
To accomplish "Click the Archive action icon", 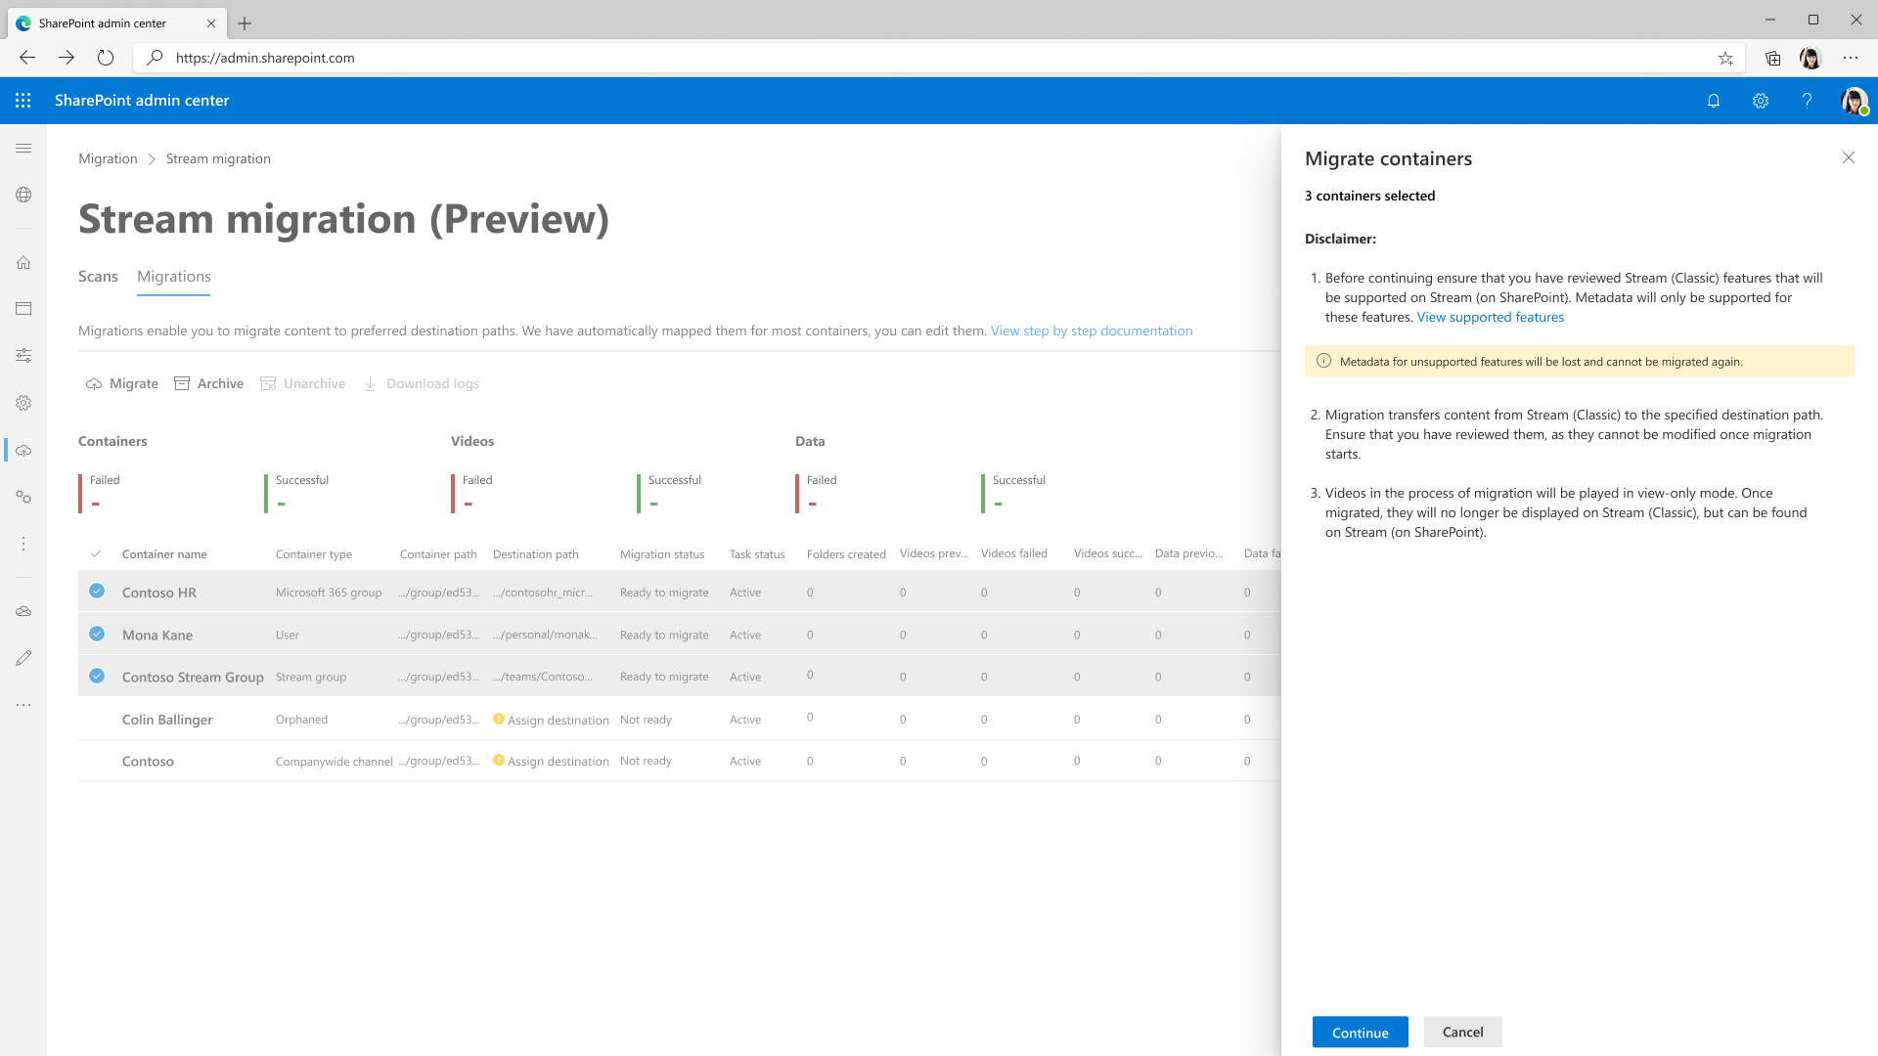I will (182, 383).
